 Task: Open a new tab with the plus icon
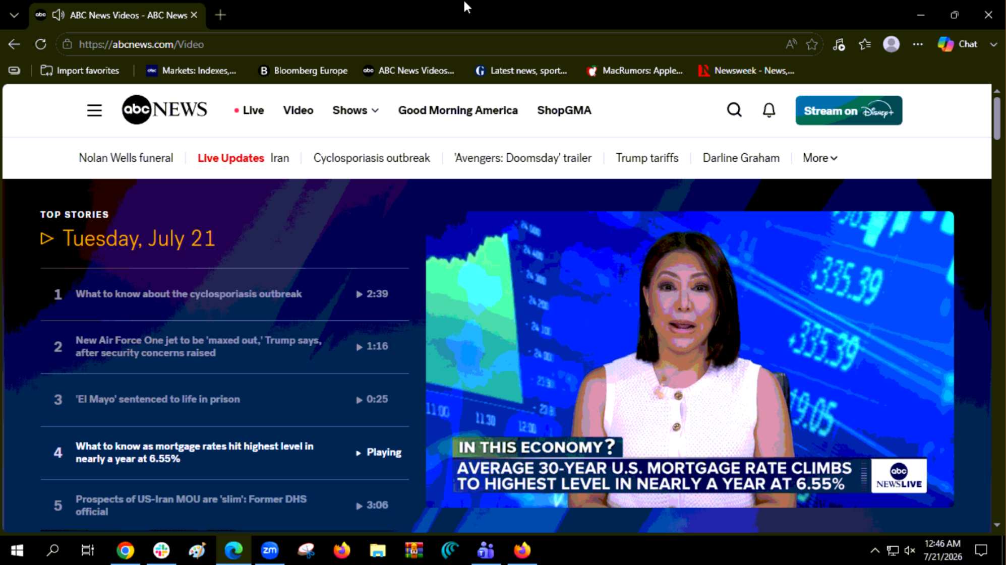[x=220, y=15]
